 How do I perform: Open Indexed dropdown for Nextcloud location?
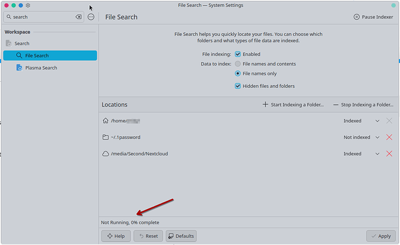tap(377, 154)
